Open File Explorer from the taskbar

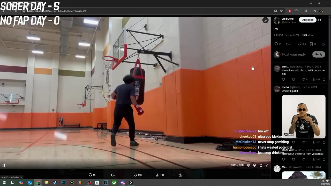tap(47, 183)
